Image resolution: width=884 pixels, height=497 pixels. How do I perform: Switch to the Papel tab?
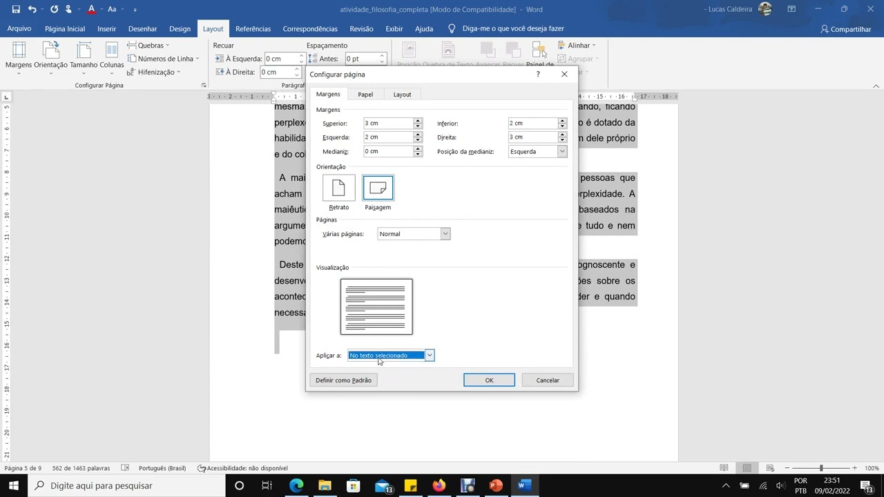click(x=365, y=95)
